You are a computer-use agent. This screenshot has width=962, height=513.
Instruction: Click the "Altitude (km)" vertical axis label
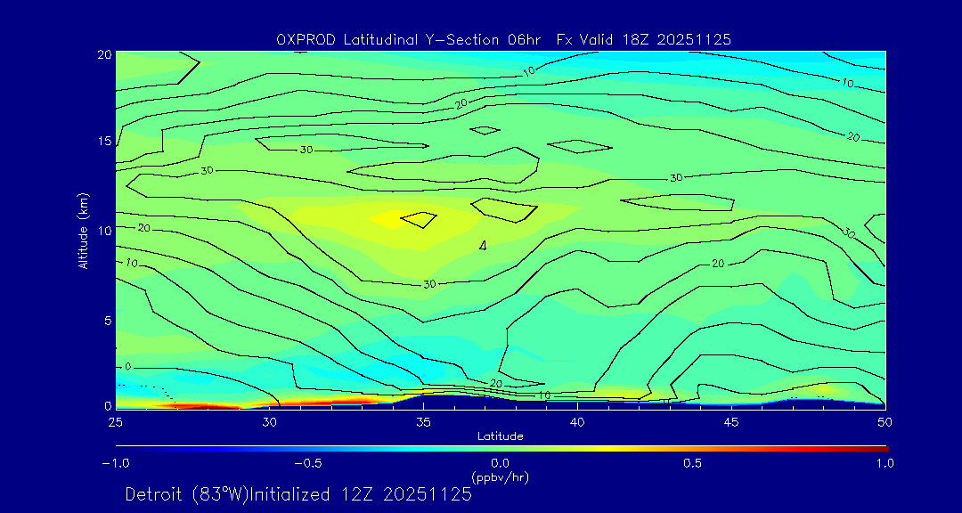tap(83, 230)
